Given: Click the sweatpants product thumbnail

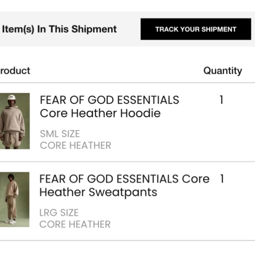Looking at the screenshot, I should click(x=15, y=200).
